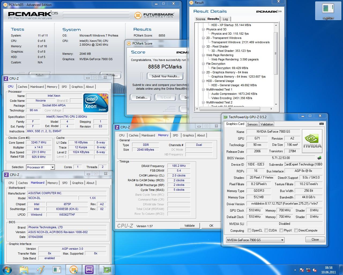The height and width of the screenshot is (275, 343).
Task: Switch to the Log tab in Result
Action: click(225, 19)
